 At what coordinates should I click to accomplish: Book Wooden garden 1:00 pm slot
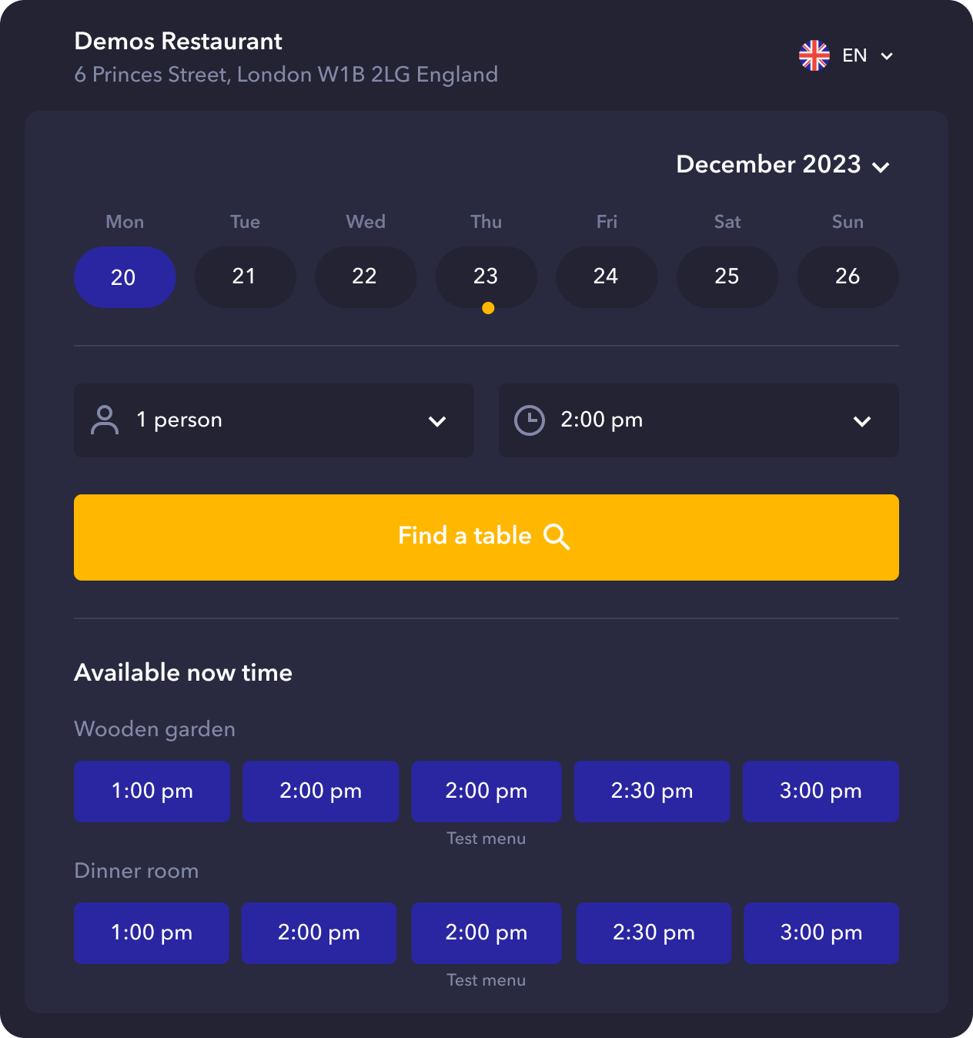point(152,792)
